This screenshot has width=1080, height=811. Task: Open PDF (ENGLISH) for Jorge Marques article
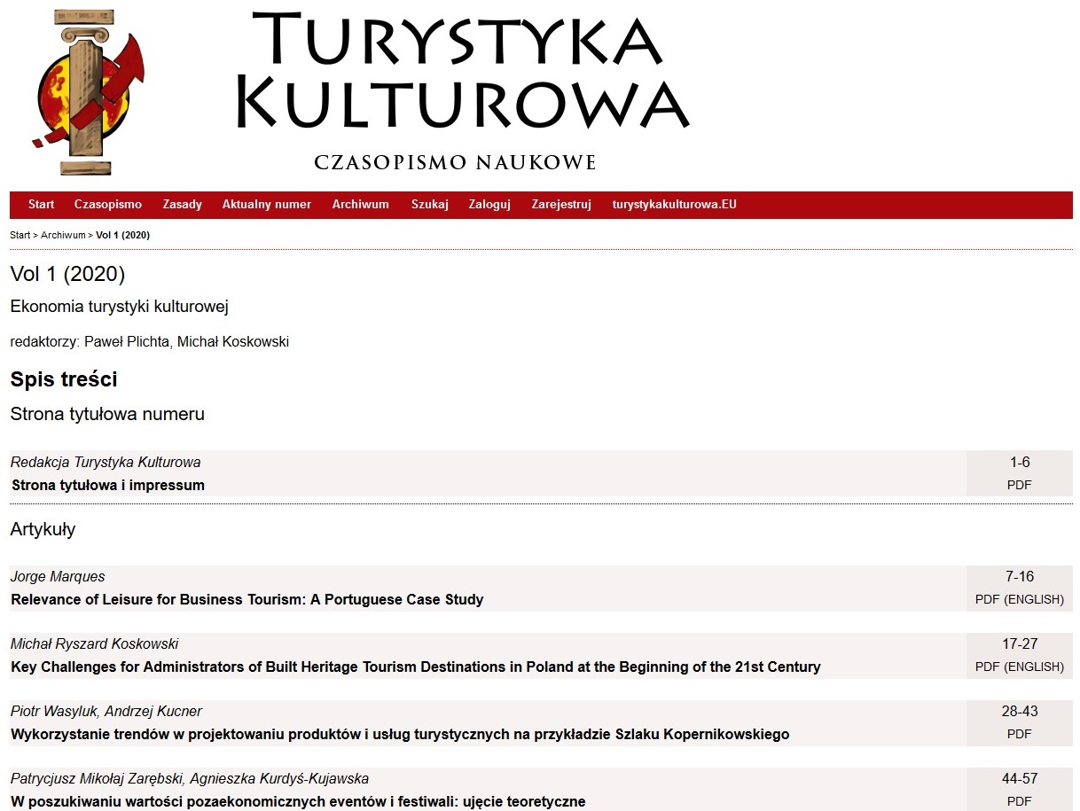[x=1019, y=600]
